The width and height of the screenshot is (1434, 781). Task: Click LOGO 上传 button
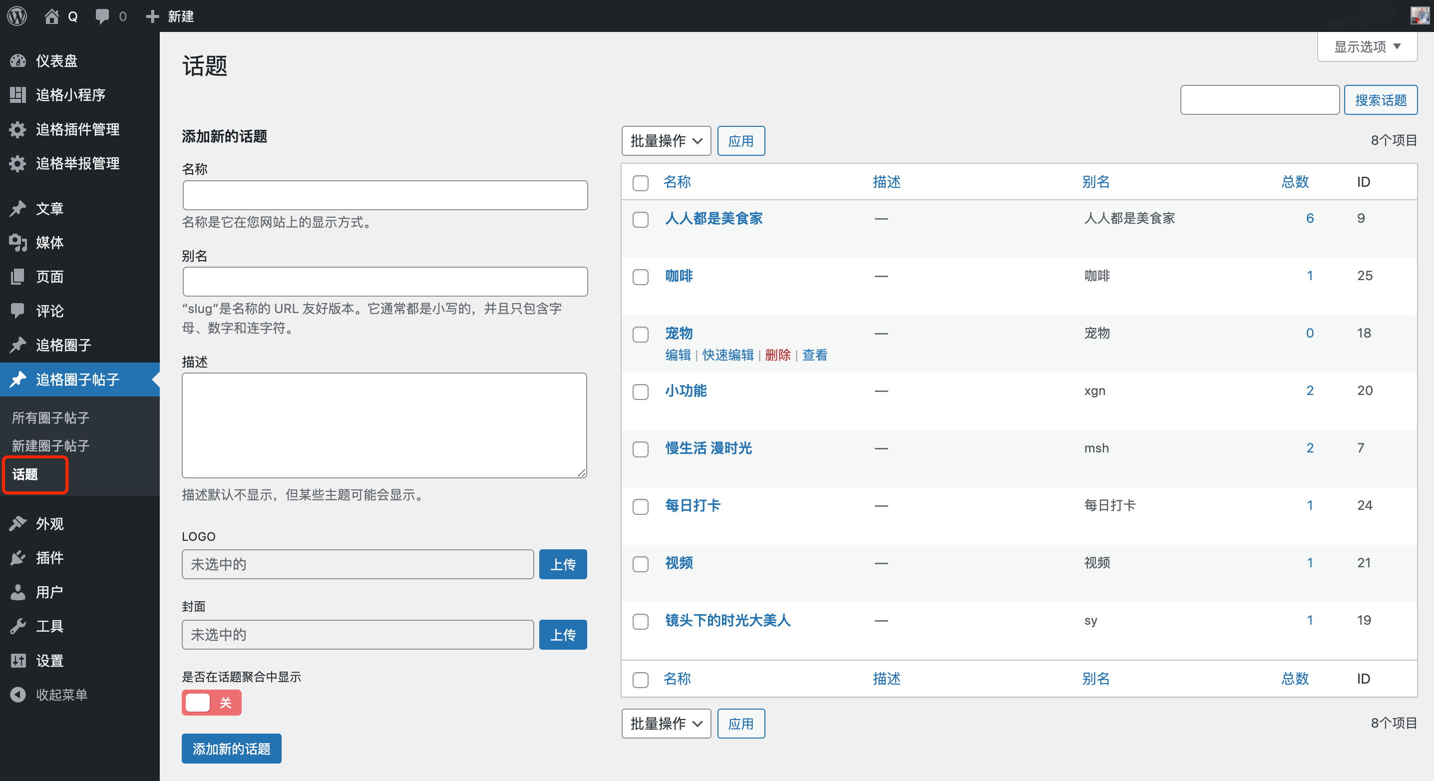[x=563, y=564]
